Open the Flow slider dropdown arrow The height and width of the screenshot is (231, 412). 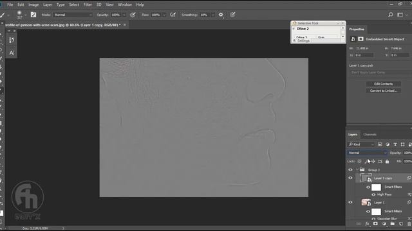click(x=164, y=15)
